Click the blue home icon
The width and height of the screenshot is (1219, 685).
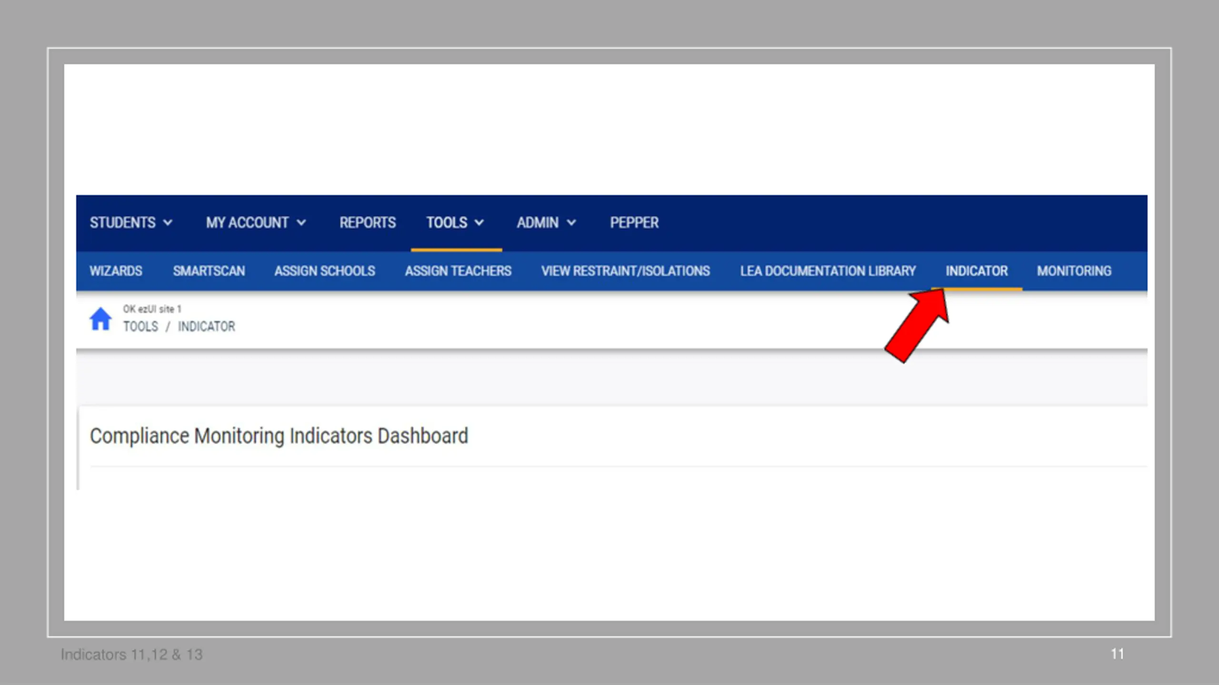click(x=100, y=319)
